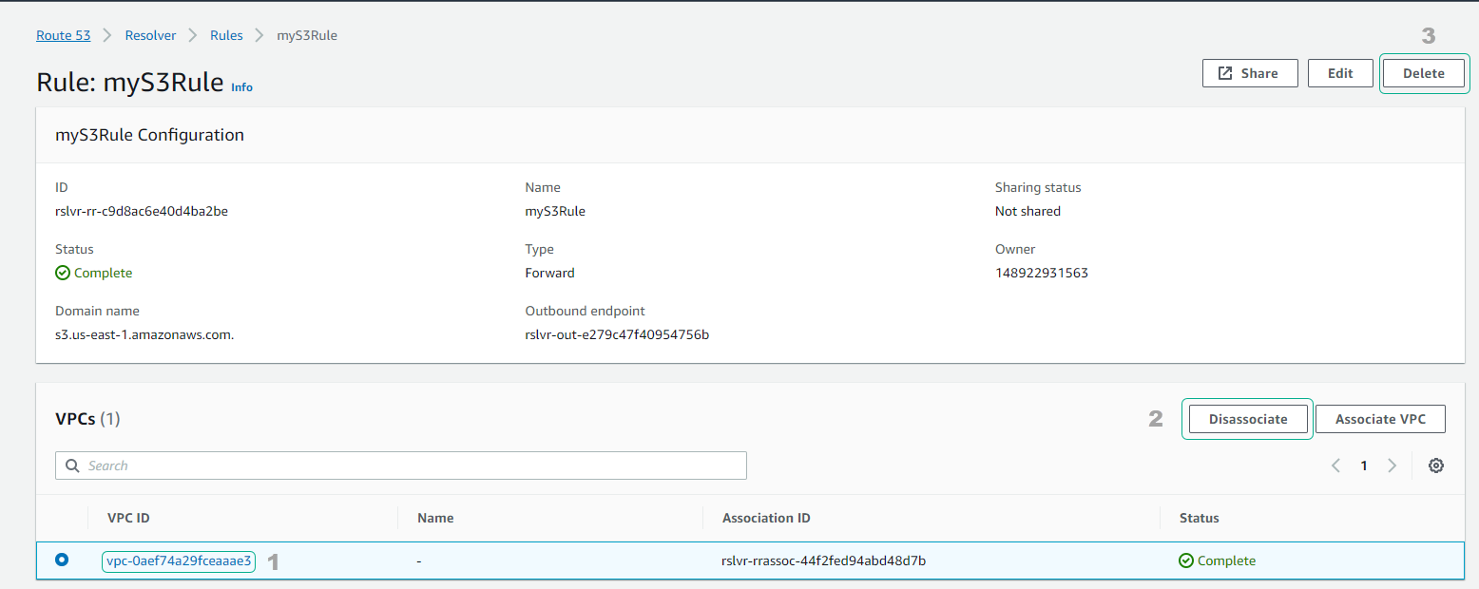Open the vpc-0aef74a29fceaaae3 link
1479x589 pixels.
click(x=179, y=560)
